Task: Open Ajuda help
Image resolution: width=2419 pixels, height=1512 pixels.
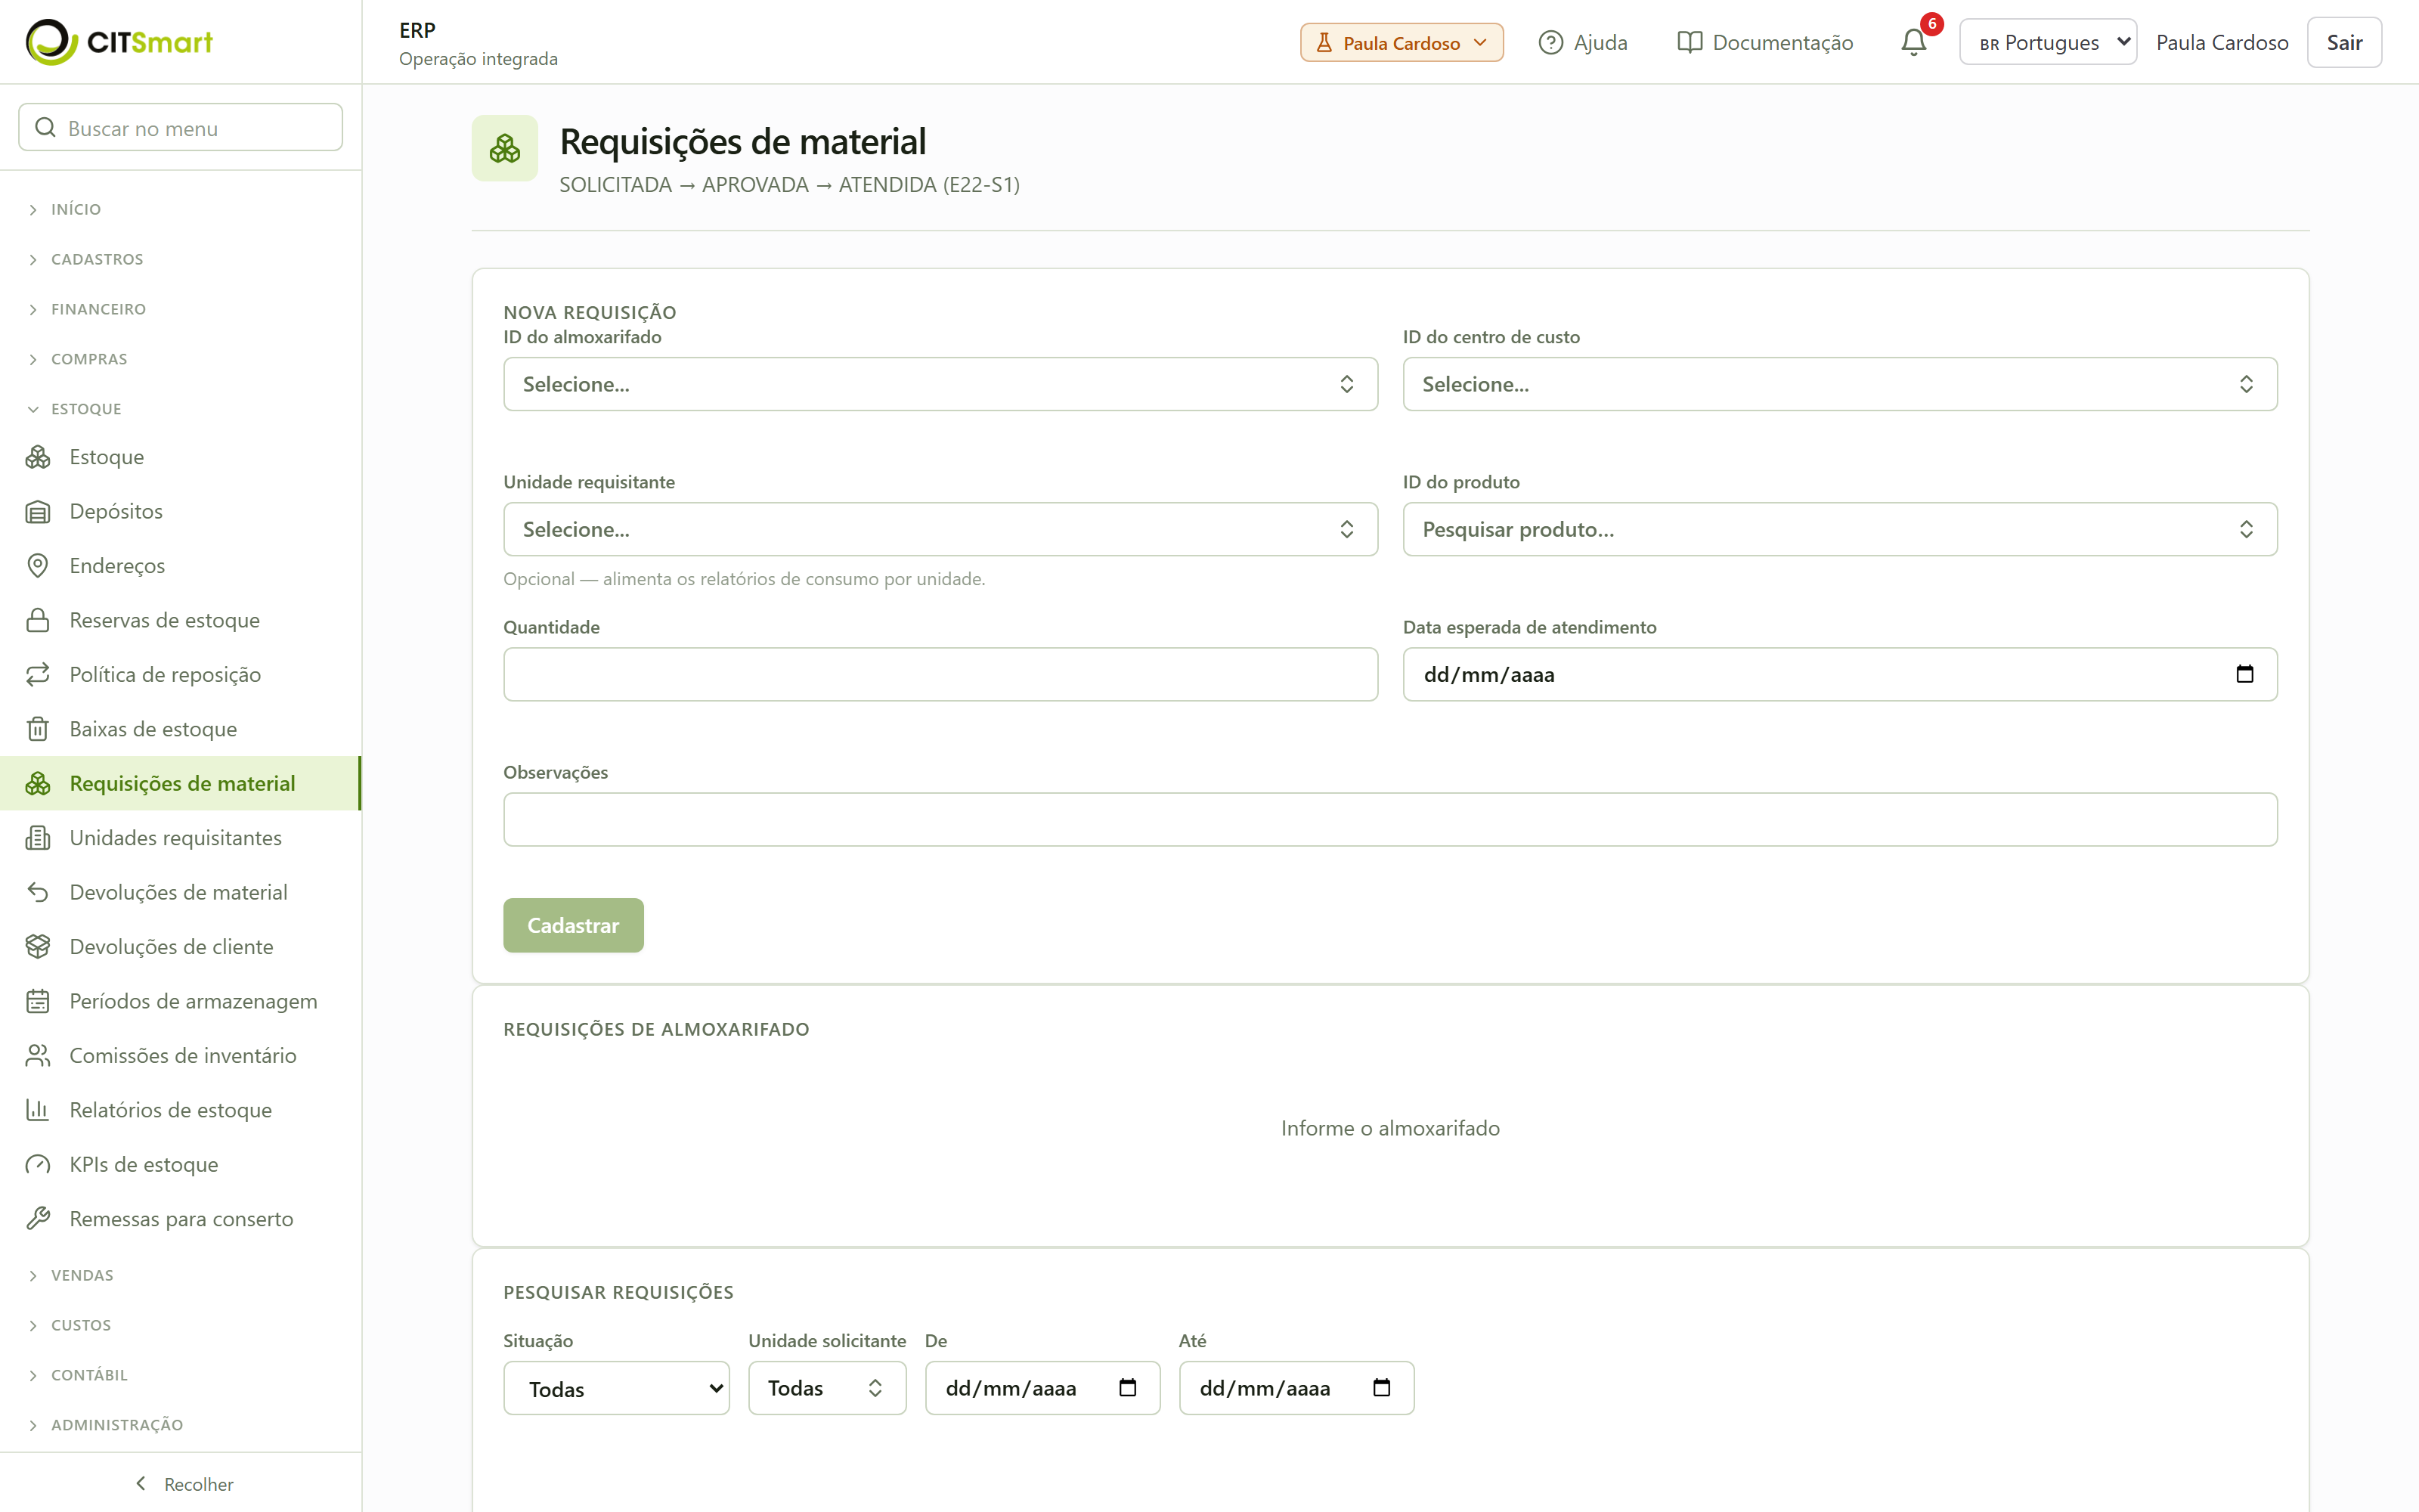Action: tap(1584, 42)
